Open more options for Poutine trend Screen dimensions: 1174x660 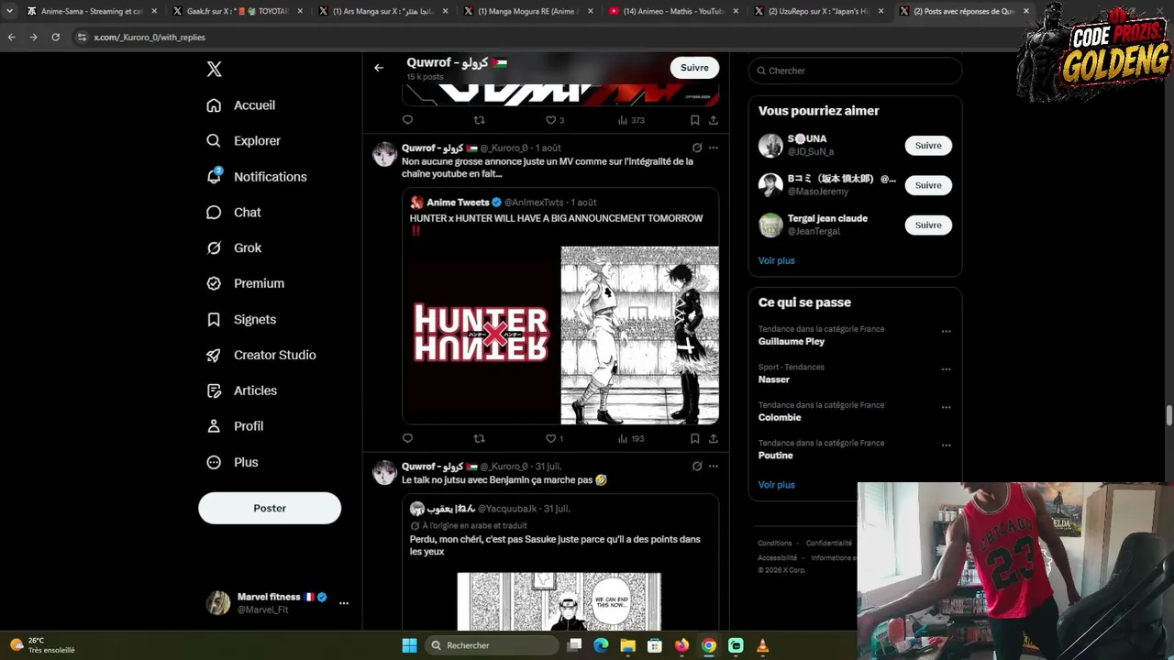pos(946,445)
